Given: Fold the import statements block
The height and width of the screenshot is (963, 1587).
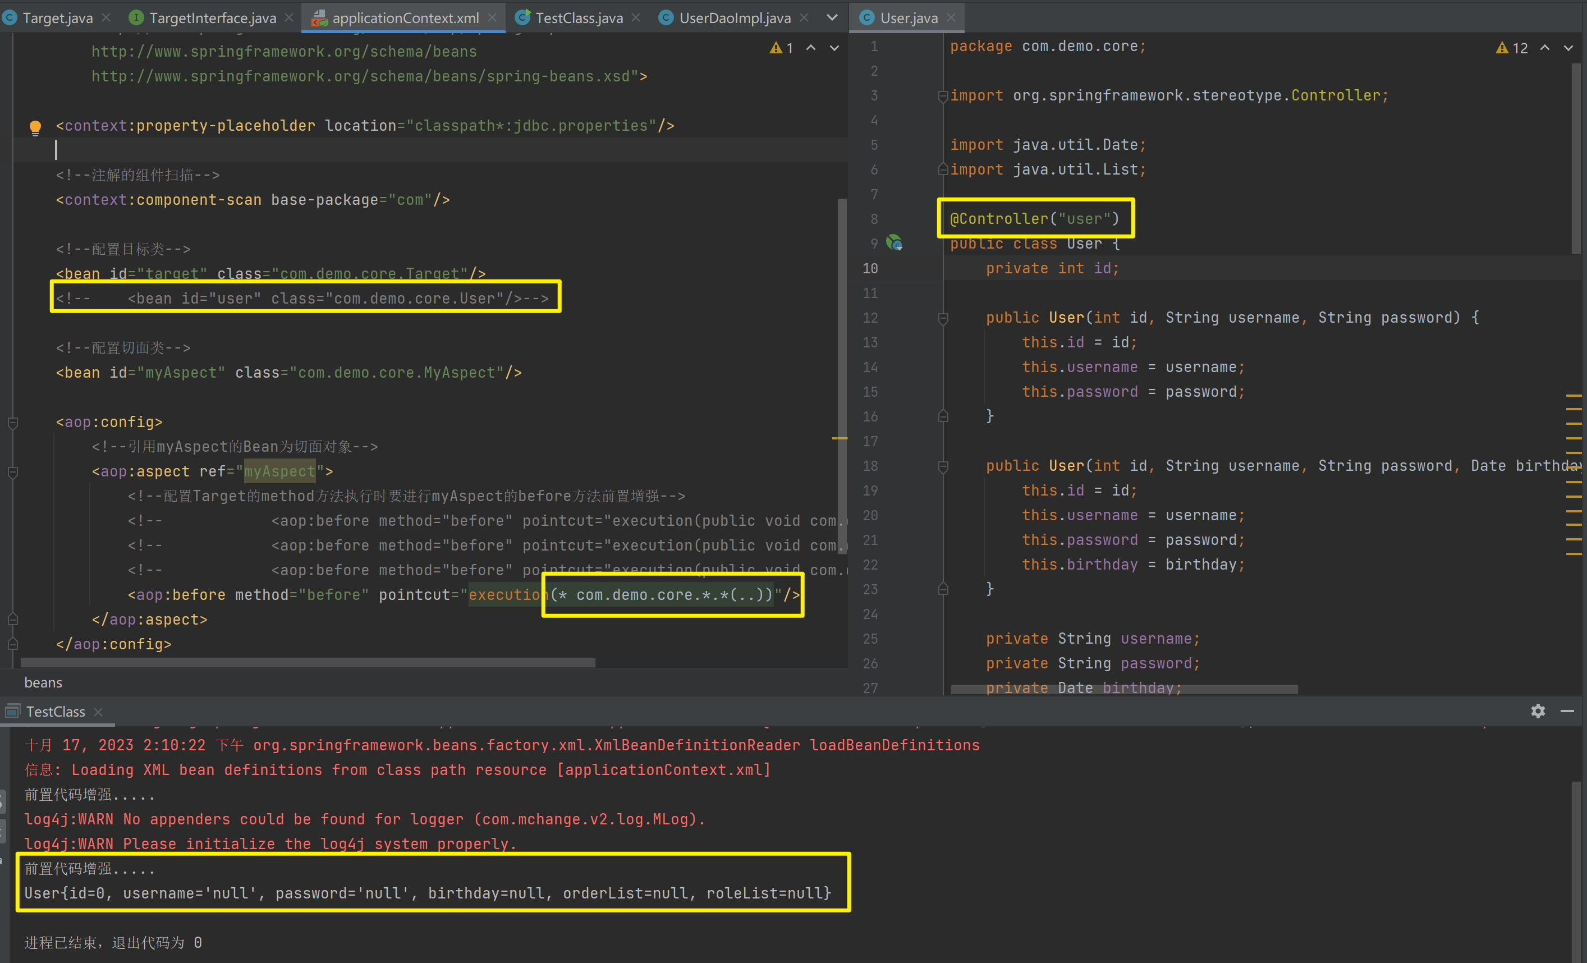Looking at the screenshot, I should pyautogui.click(x=943, y=96).
